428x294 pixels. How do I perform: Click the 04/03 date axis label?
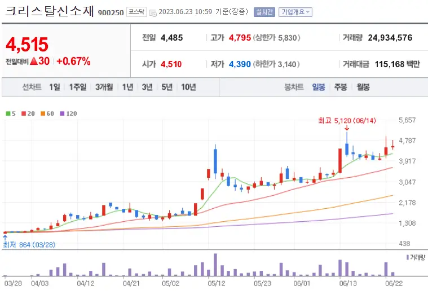pyautogui.click(x=40, y=283)
